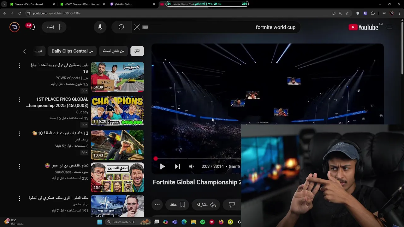The image size is (404, 227).
Task: Open the options menu for the 1ST PLACE FNCS video
Action: point(19,100)
